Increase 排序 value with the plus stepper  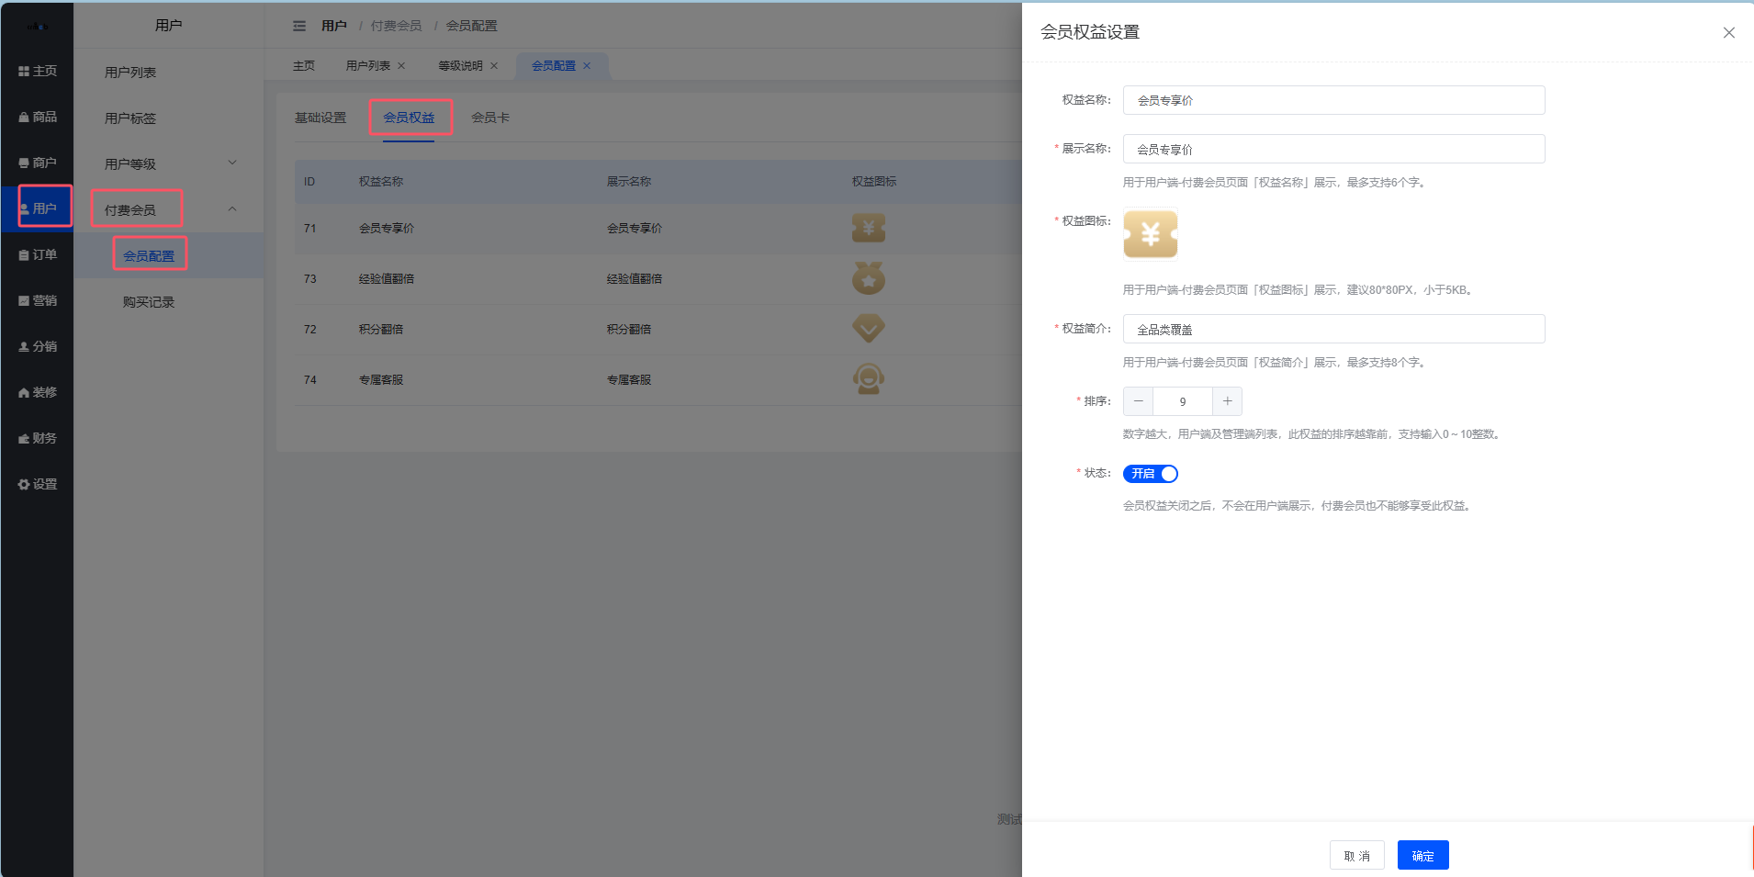[x=1227, y=401]
